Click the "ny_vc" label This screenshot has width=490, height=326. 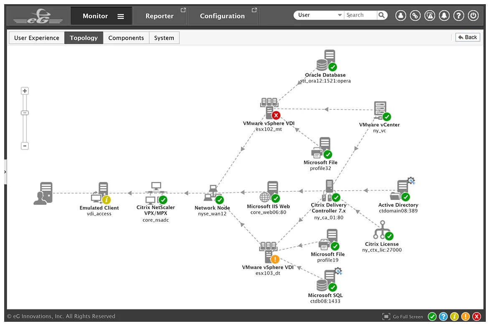379,131
